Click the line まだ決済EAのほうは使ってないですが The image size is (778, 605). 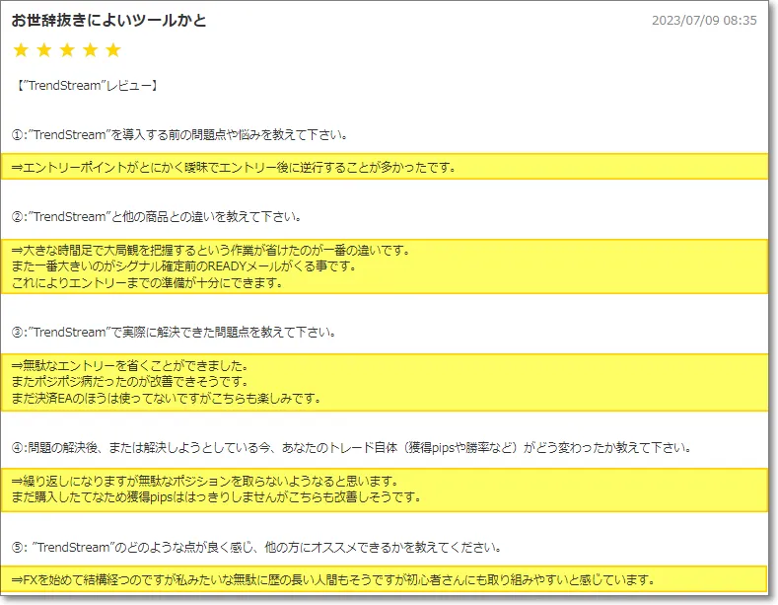167,398
